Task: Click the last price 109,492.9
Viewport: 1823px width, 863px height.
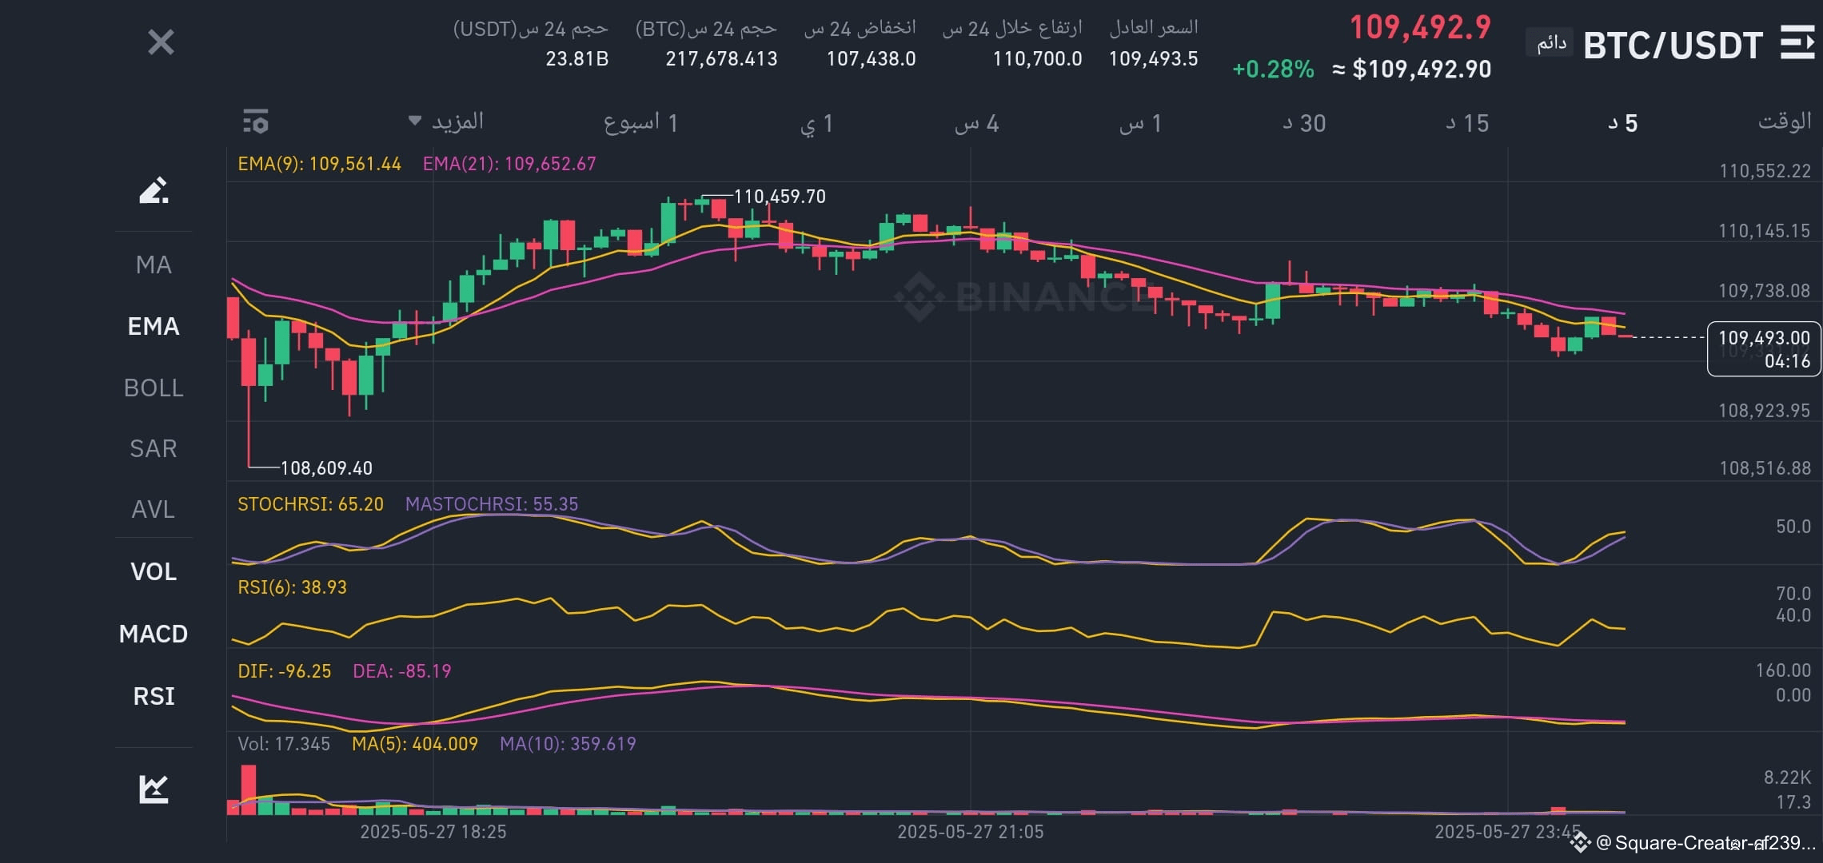Action: tap(1421, 28)
